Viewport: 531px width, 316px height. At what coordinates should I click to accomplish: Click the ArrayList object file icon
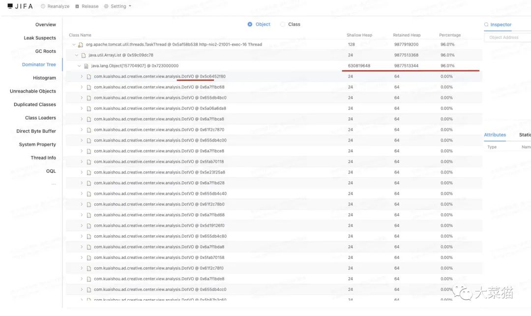pyautogui.click(x=83, y=55)
